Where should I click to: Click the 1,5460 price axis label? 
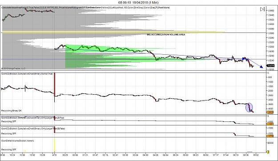pyautogui.click(x=271, y=11)
